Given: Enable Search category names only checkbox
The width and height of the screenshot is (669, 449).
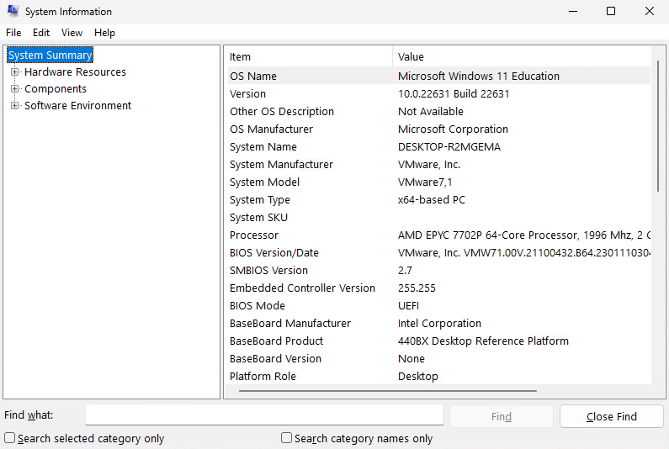Looking at the screenshot, I should click(x=287, y=438).
